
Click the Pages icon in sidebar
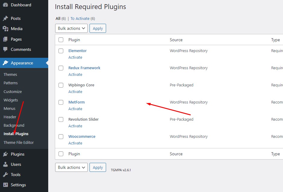tap(5, 39)
